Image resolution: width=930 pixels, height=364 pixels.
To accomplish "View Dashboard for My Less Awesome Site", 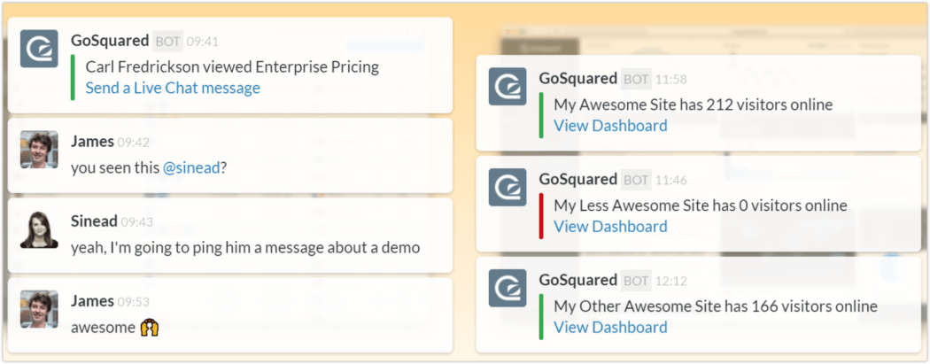I will (x=610, y=227).
